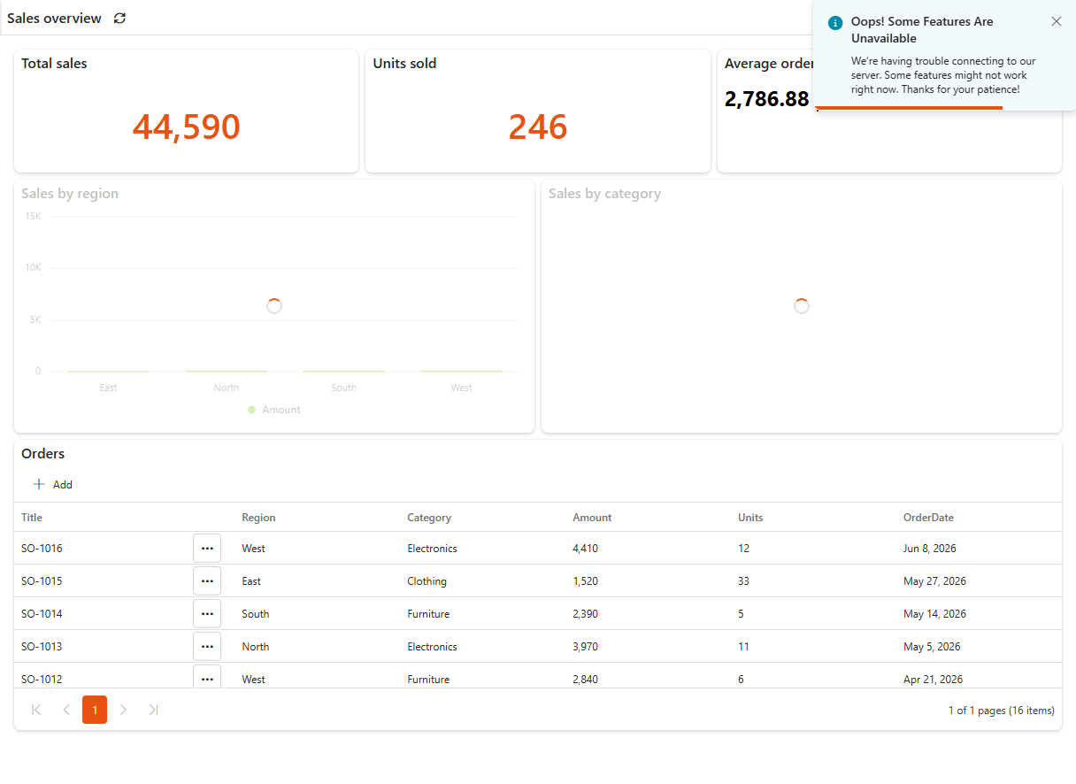
Task: Click the May 27, 2026 order date
Action: tap(934, 581)
